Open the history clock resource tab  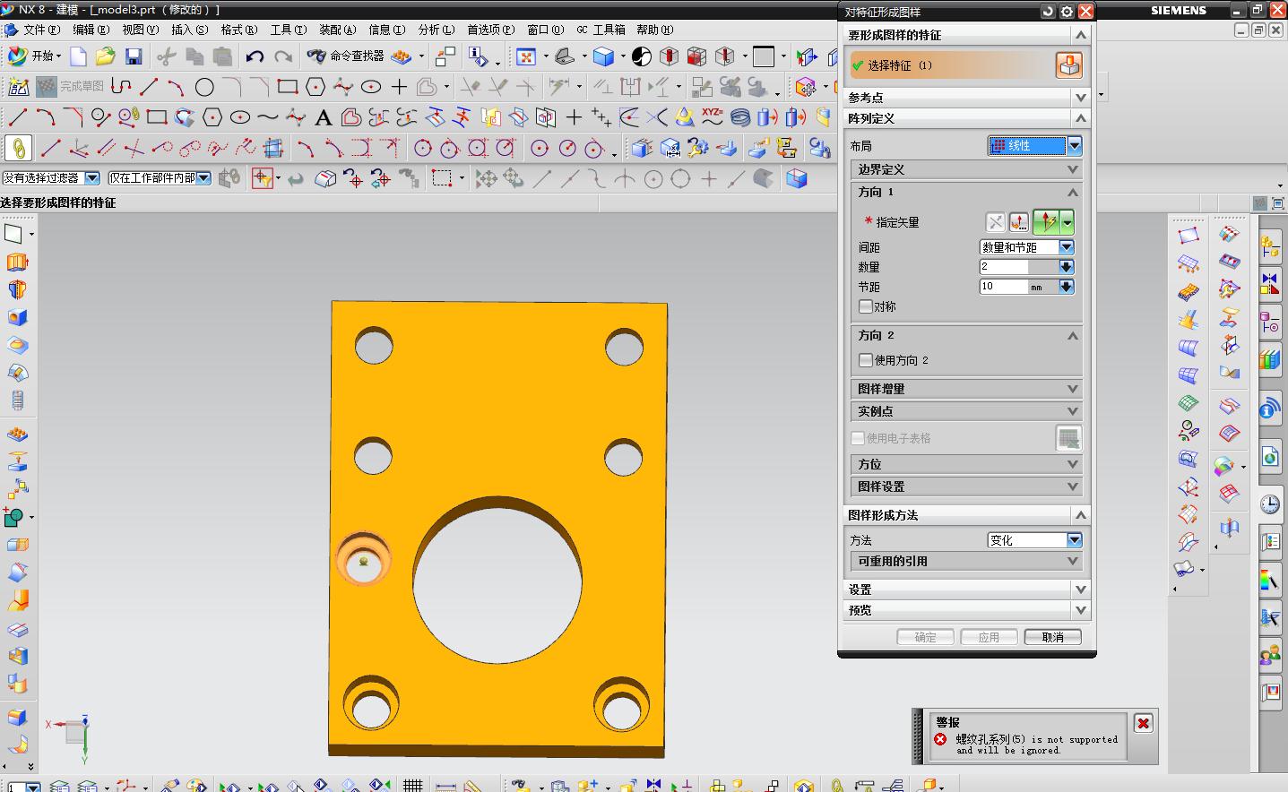[1270, 504]
